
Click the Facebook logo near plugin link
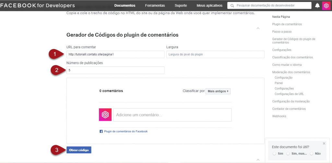pyautogui.click(x=101, y=132)
